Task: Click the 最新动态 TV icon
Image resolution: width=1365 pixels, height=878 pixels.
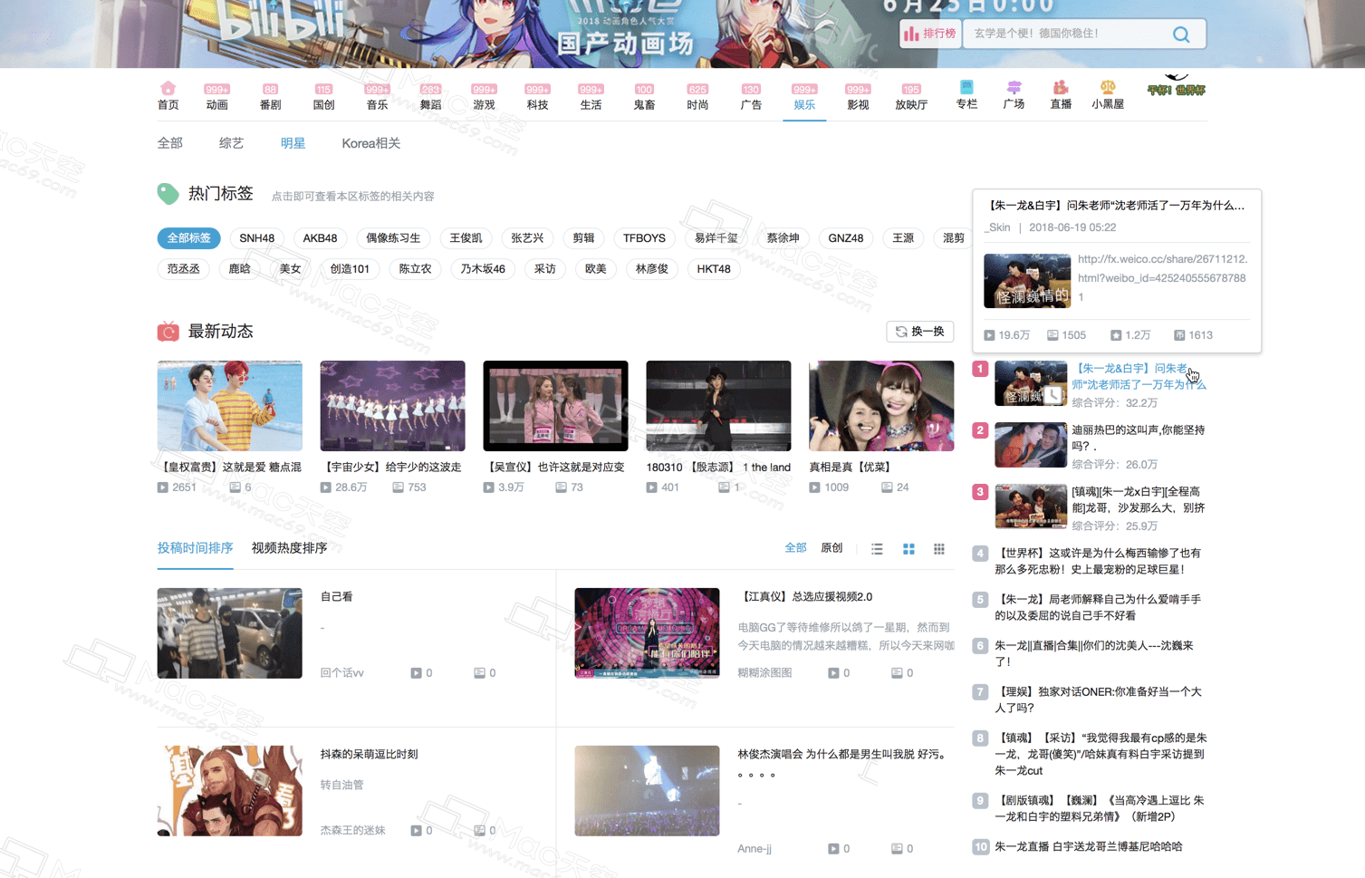Action: pos(168,332)
